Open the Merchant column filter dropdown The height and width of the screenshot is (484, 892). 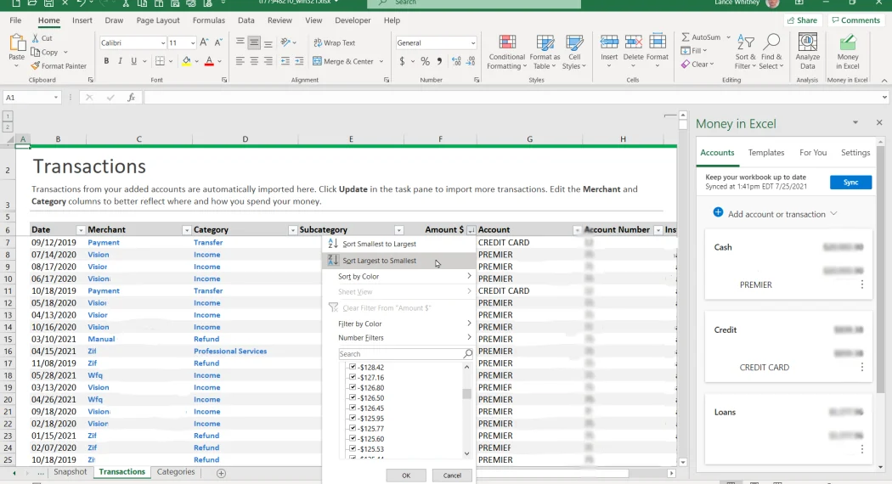pyautogui.click(x=187, y=230)
